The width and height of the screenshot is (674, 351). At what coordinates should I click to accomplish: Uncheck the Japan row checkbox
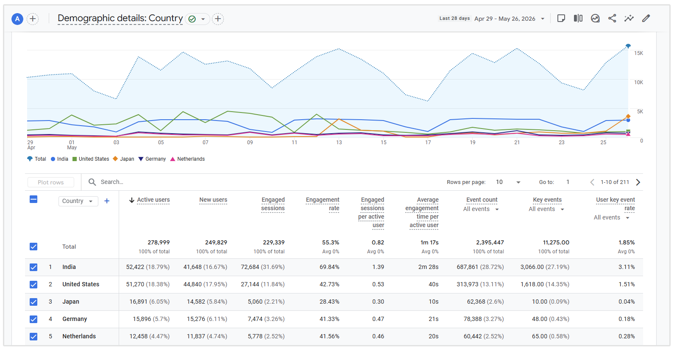(33, 302)
